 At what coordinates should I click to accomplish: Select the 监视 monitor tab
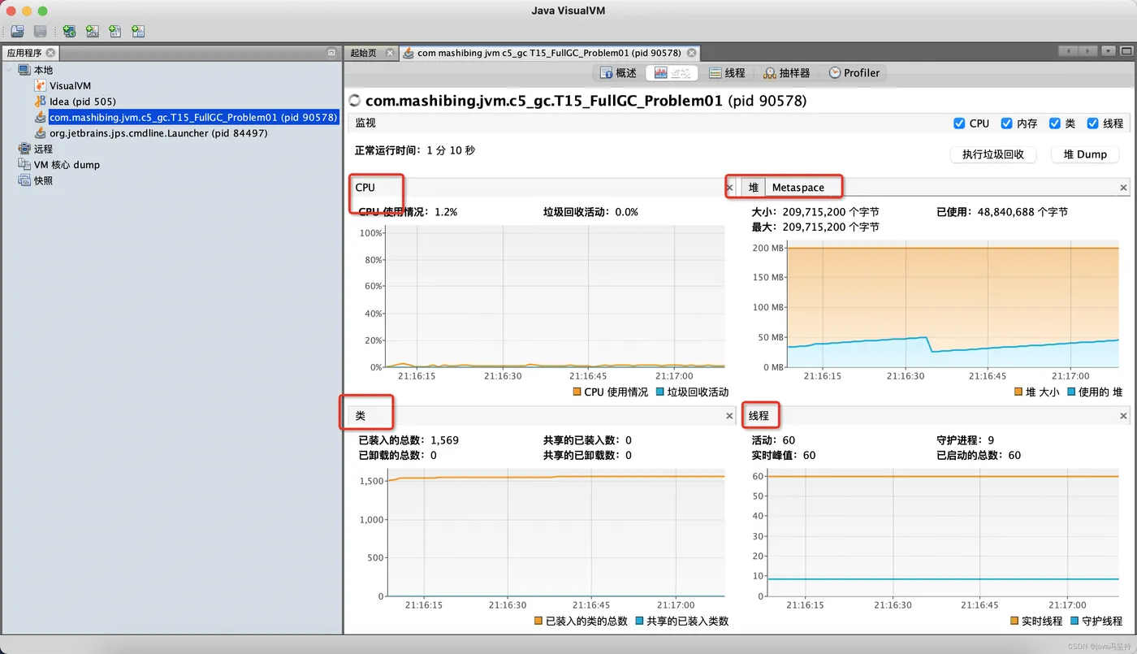point(671,73)
